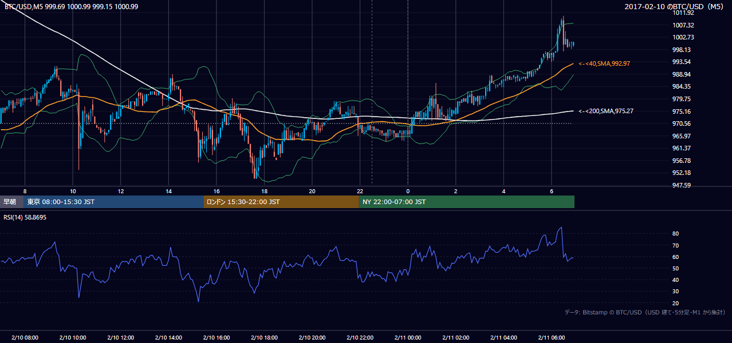Click the price axis value 993.54
The image size is (732, 343).
click(682, 62)
